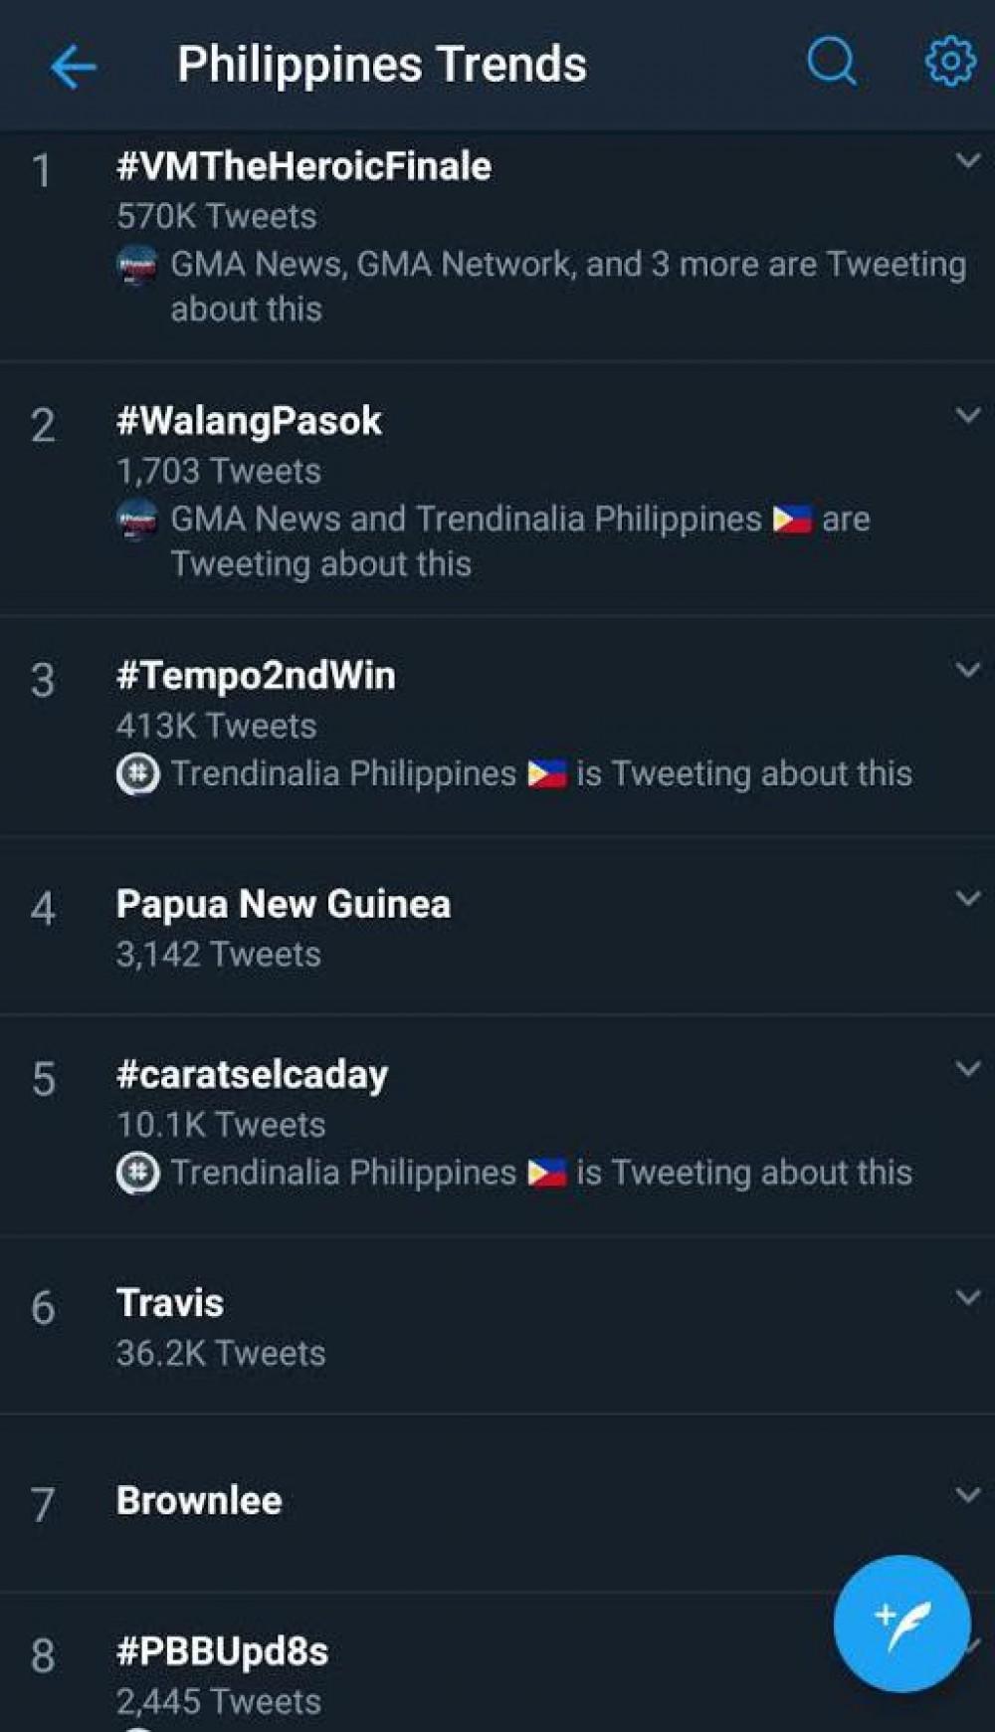Screen dimensions: 995x1732
Task: Select the Papua New Guinea trend
Action: click(284, 904)
